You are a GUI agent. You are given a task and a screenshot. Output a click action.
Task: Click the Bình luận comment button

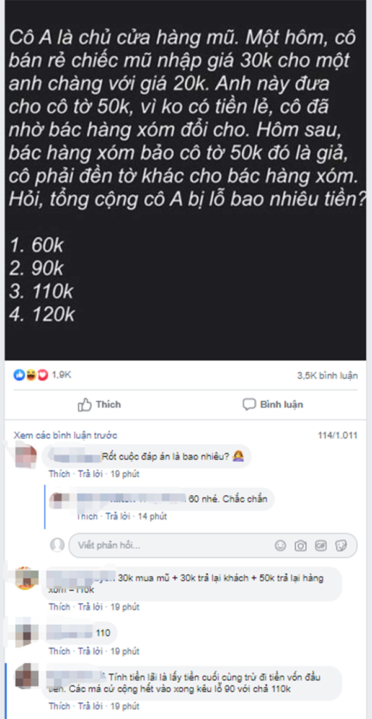[x=272, y=404]
